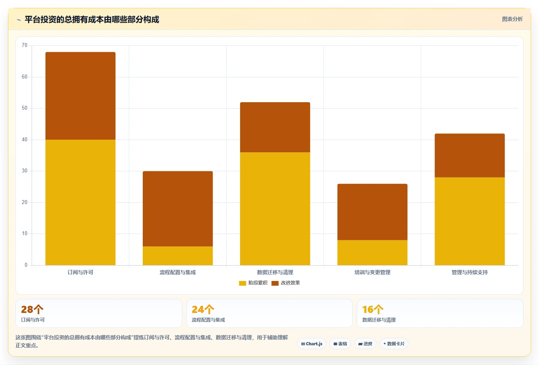This screenshot has height=365, width=539.
Task: Click the yellow segment of 流程配置与集成 bar
Action: (178, 256)
